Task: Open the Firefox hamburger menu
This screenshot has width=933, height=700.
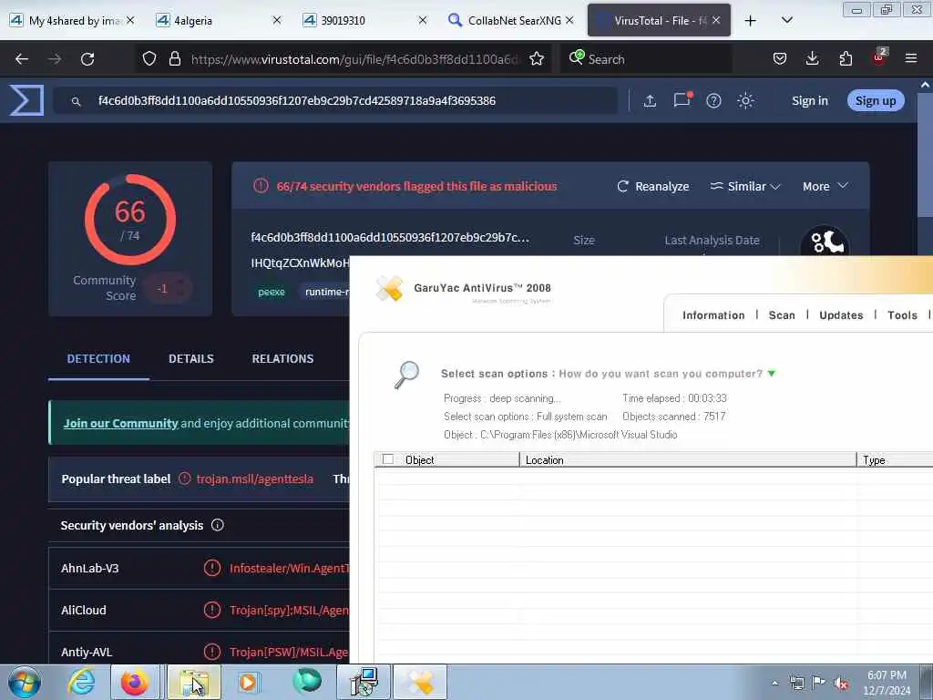Action: pos(911,59)
